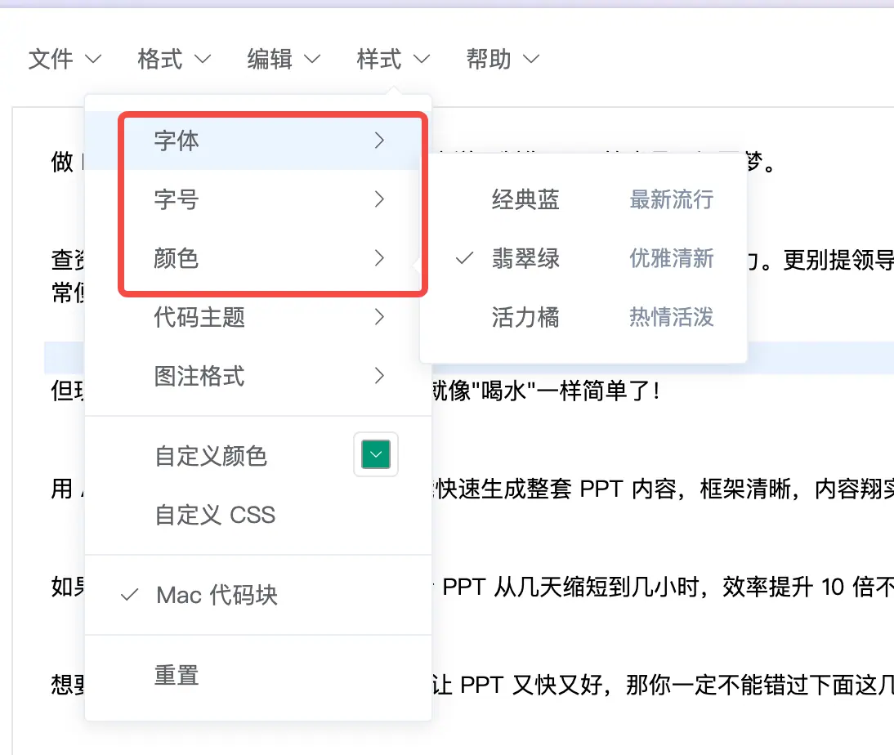Image resolution: width=894 pixels, height=755 pixels.
Task: Click the 优雅清新 description label
Action: 671,258
